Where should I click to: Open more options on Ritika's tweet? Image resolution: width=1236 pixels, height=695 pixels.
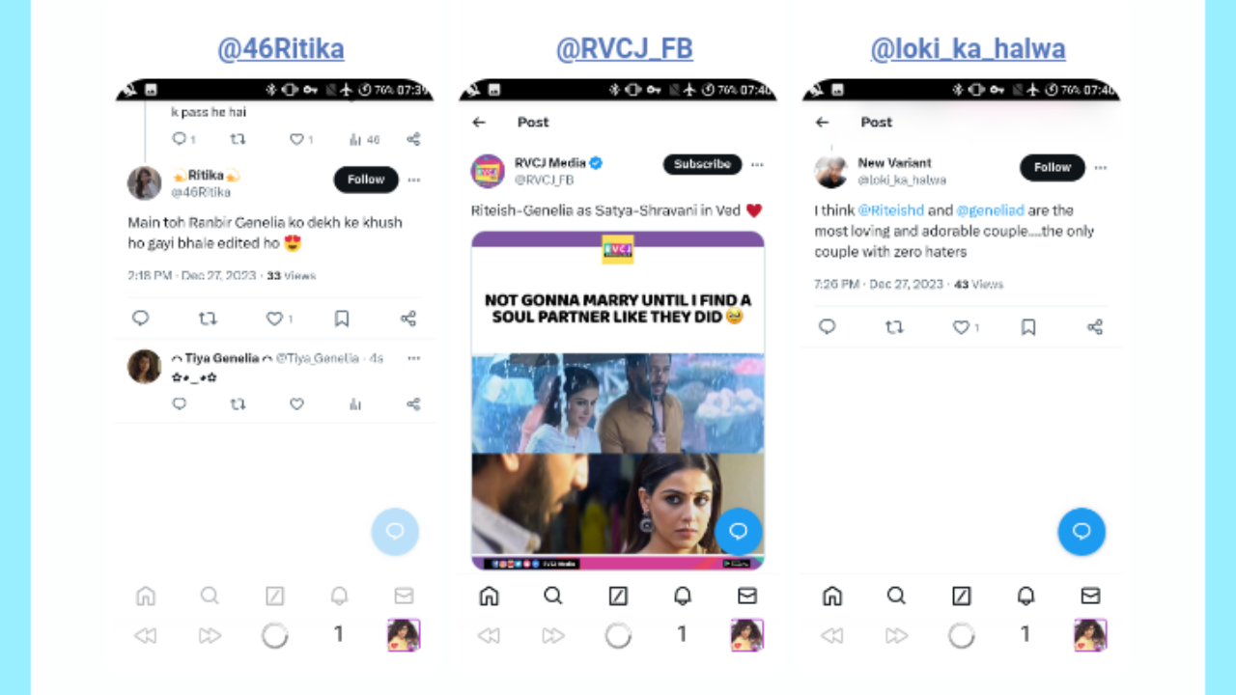point(413,180)
